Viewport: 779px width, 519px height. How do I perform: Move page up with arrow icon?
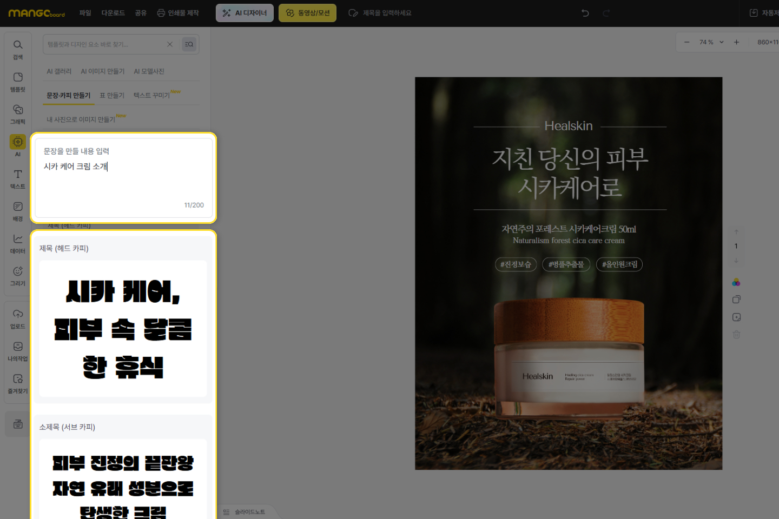click(736, 232)
